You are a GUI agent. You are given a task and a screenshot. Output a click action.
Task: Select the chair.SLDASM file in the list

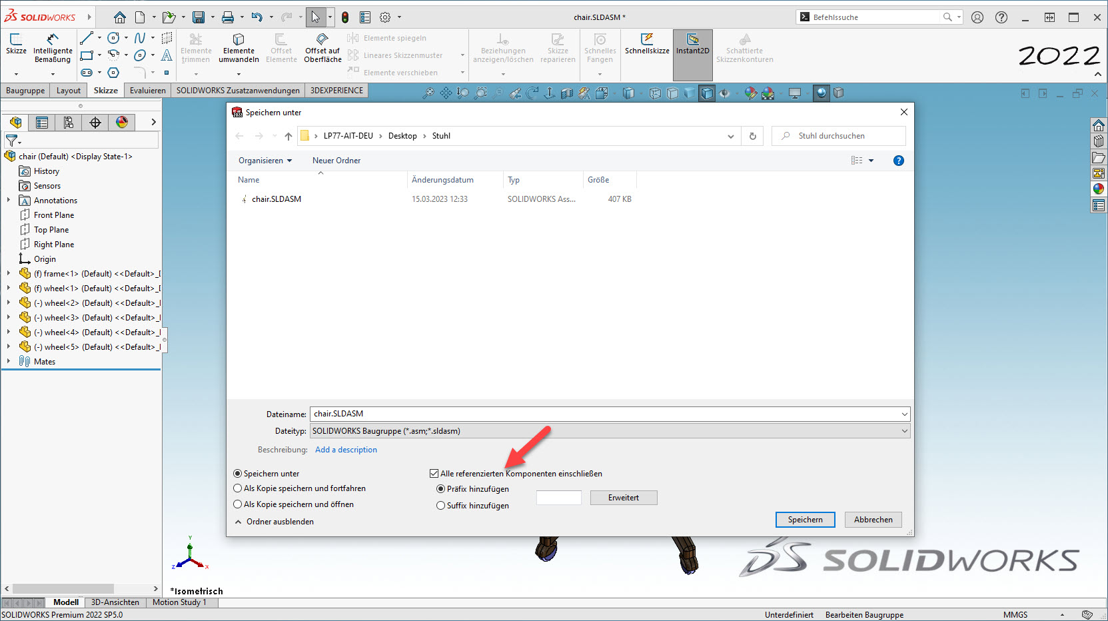(x=277, y=199)
